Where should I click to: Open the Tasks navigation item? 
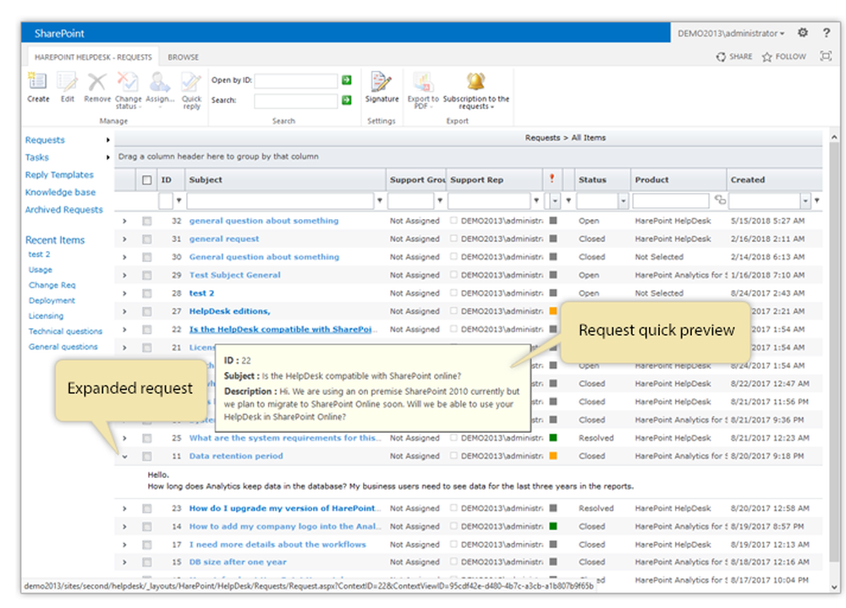pyautogui.click(x=36, y=157)
